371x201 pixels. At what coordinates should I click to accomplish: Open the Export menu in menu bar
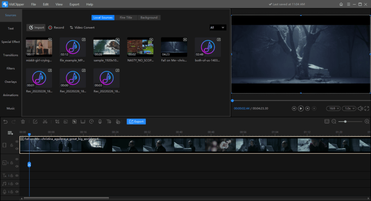pos(74,4)
